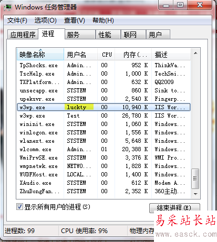Image resolution: width=217 pixels, height=242 pixels.
Task: Click the 10,940 K memory cell
Action: pos(135,107)
